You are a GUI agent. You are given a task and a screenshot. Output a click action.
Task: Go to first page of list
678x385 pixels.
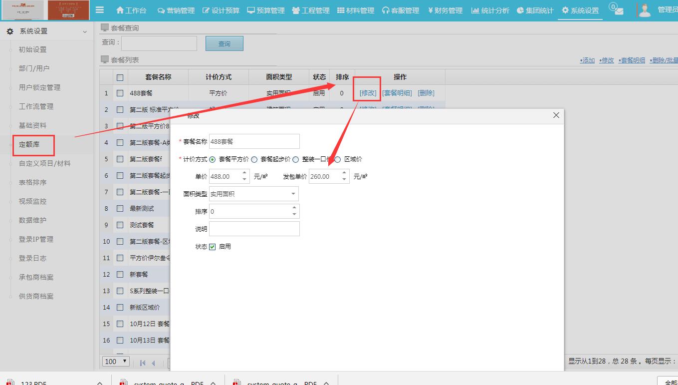143,363
